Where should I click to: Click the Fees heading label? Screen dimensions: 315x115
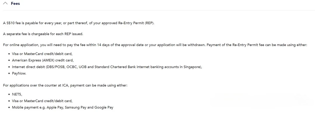pos(15,4)
